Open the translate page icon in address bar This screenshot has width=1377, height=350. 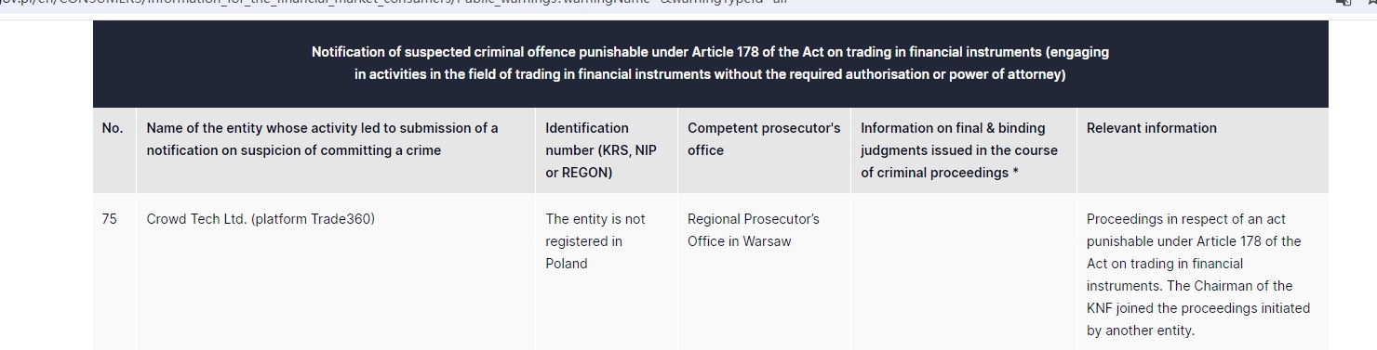pos(1343,3)
